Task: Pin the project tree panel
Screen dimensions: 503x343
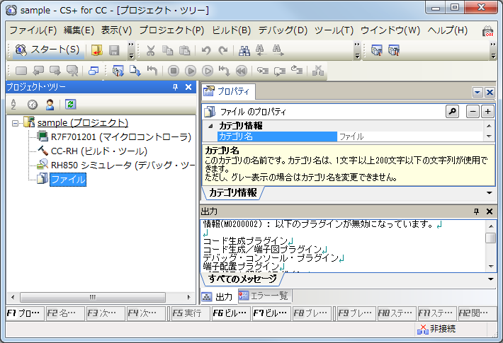Action: 175,87
